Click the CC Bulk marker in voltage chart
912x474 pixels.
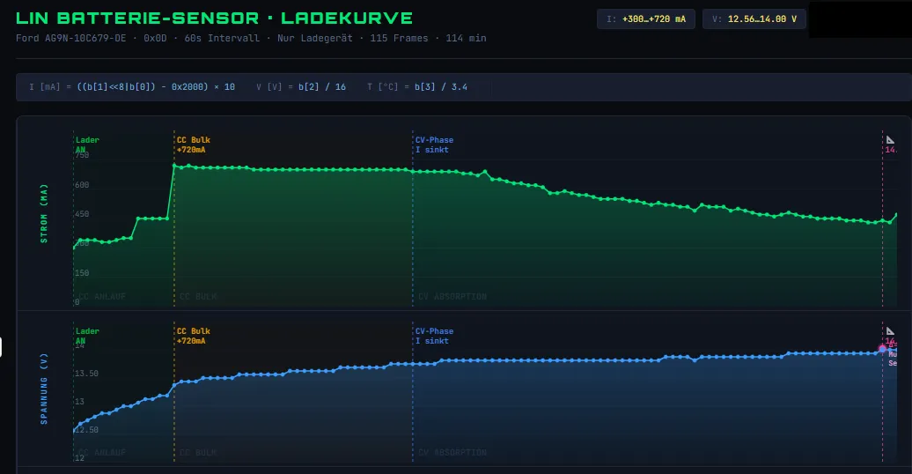coord(194,336)
